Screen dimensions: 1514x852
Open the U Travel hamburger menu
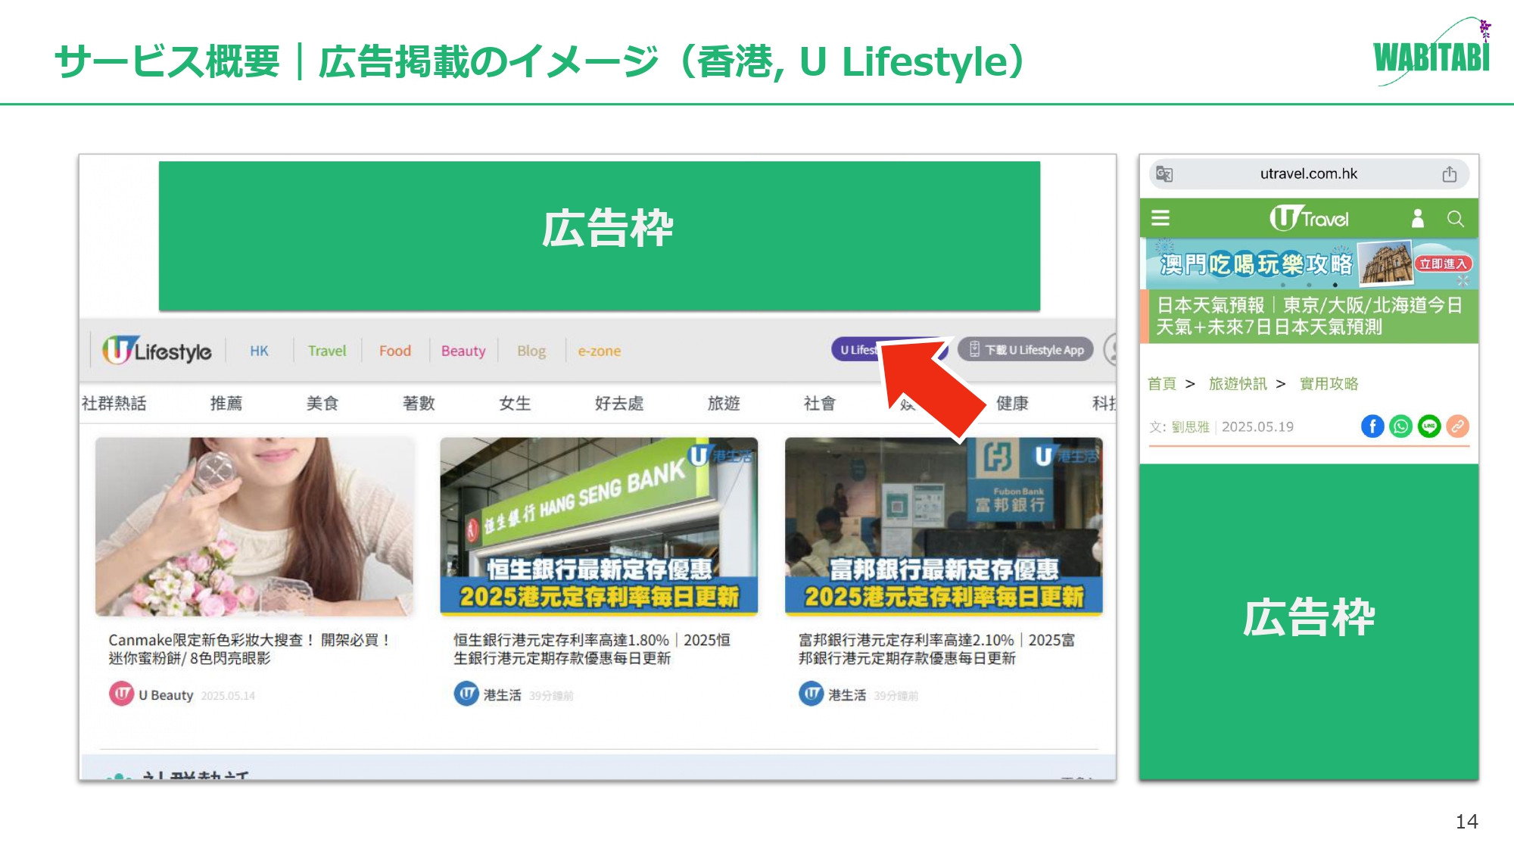[1160, 218]
